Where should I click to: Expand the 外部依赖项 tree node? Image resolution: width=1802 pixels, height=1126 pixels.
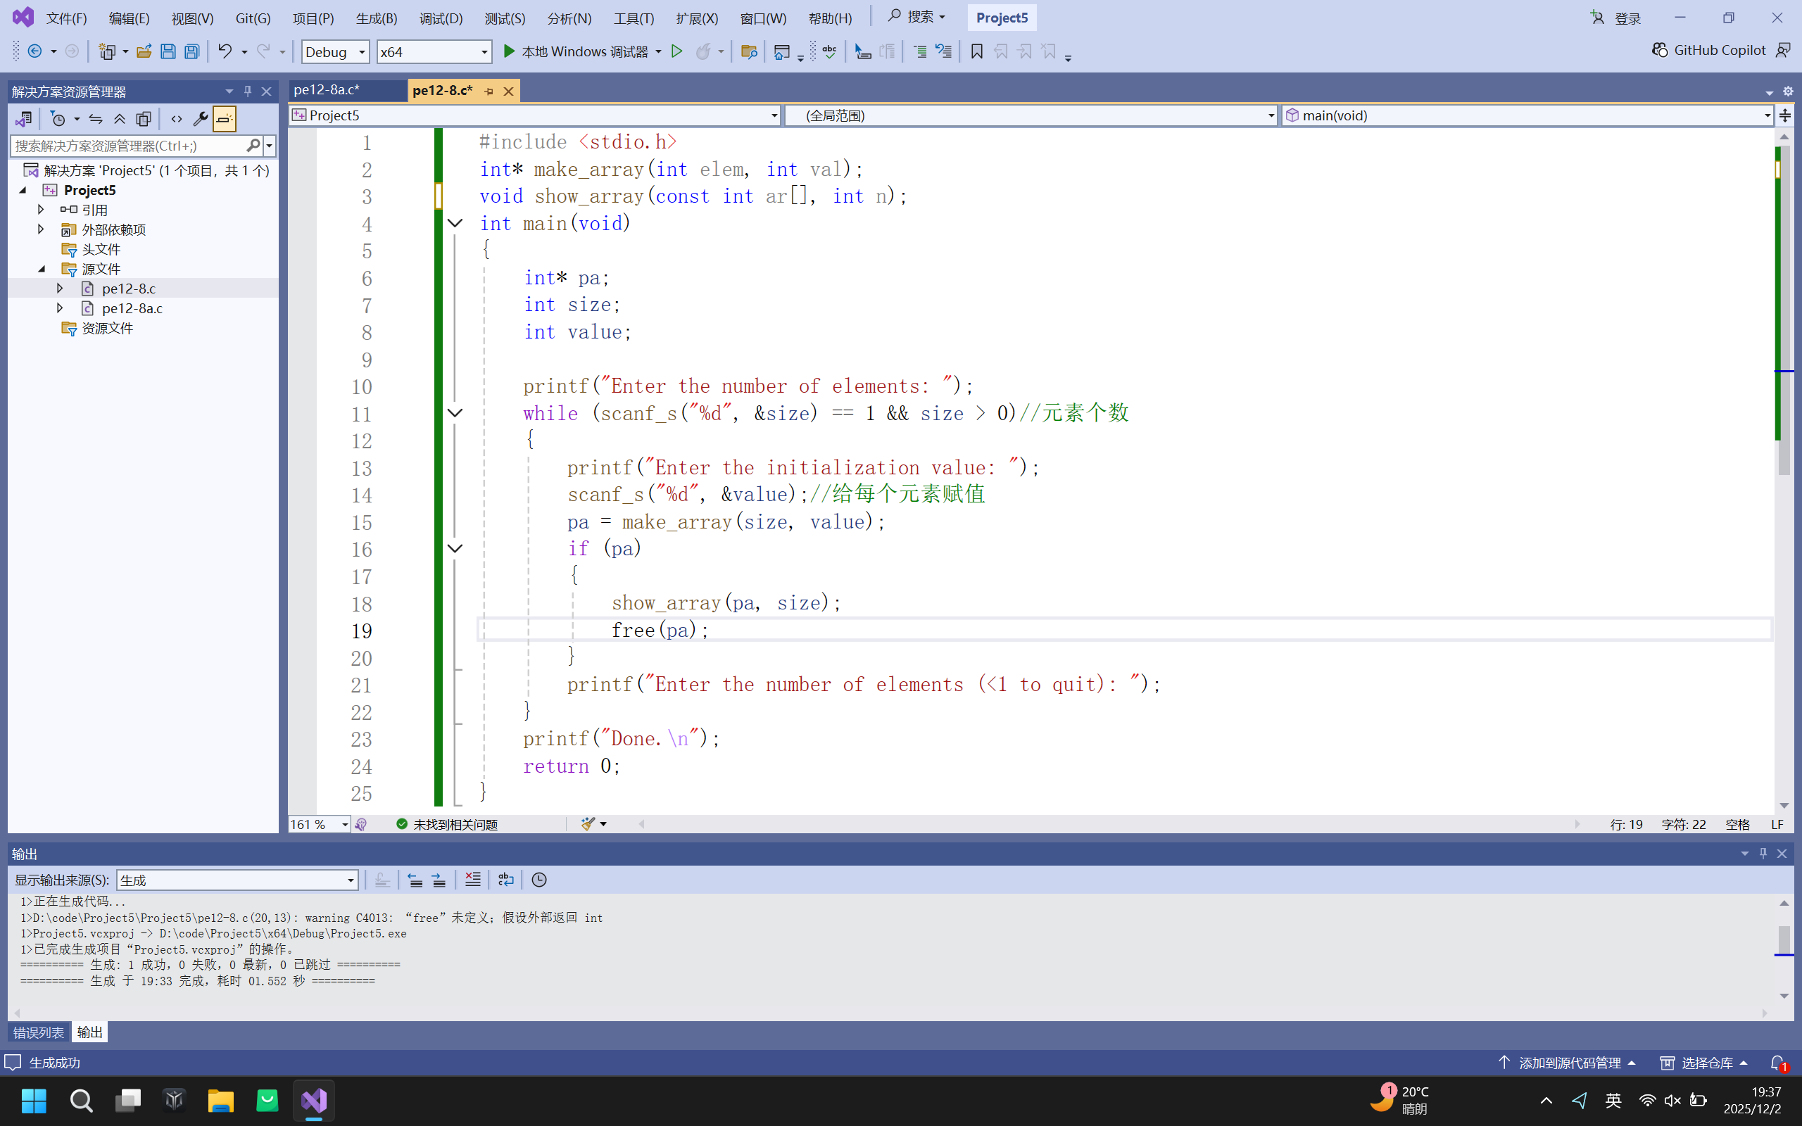tap(41, 229)
